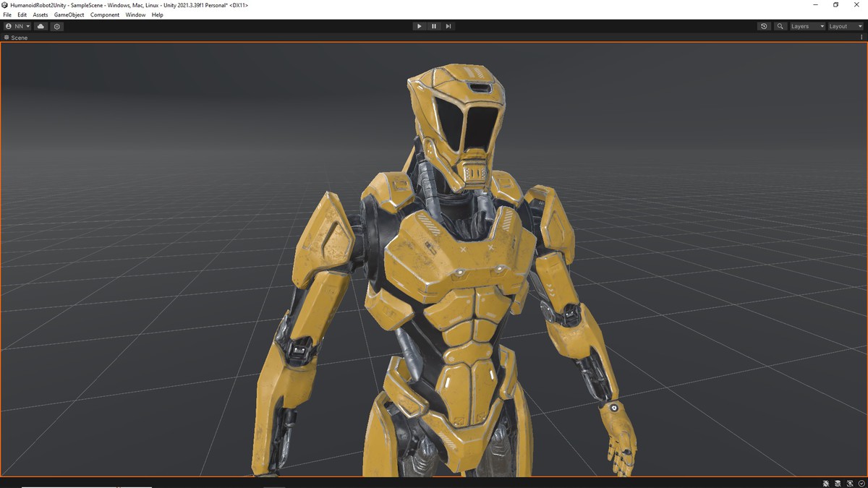The image size is (868, 488).
Task: Click the Window menu item
Action: pyautogui.click(x=135, y=14)
